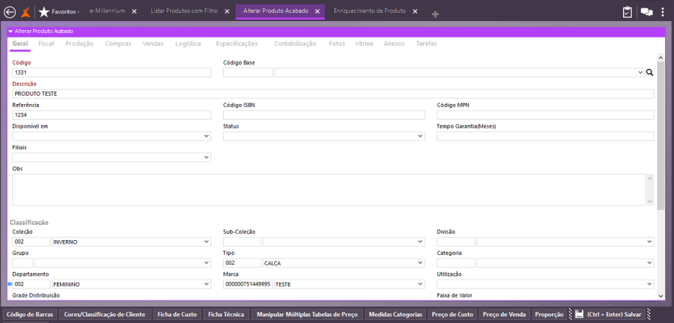Expand the Tipo CALÇA dropdown
This screenshot has height=323, width=674.
pos(421,263)
